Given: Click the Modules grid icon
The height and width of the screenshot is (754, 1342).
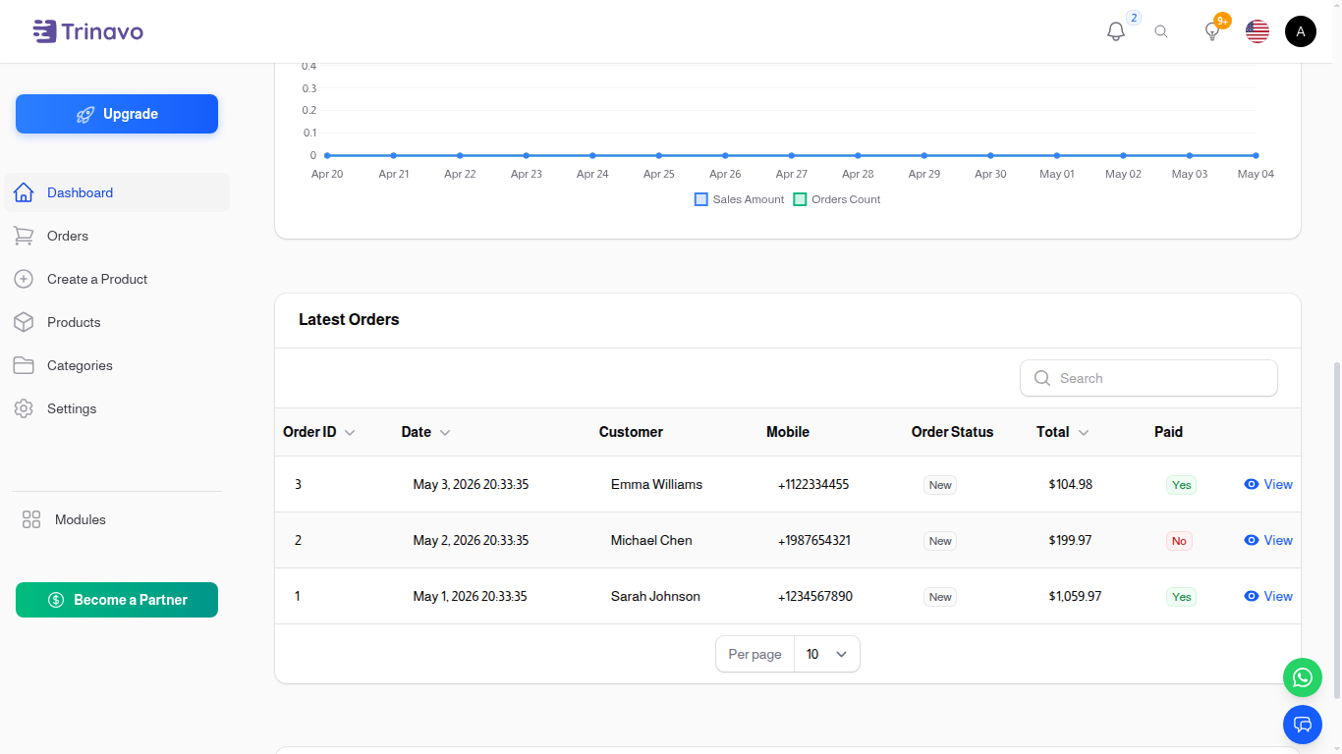Looking at the screenshot, I should [x=31, y=519].
